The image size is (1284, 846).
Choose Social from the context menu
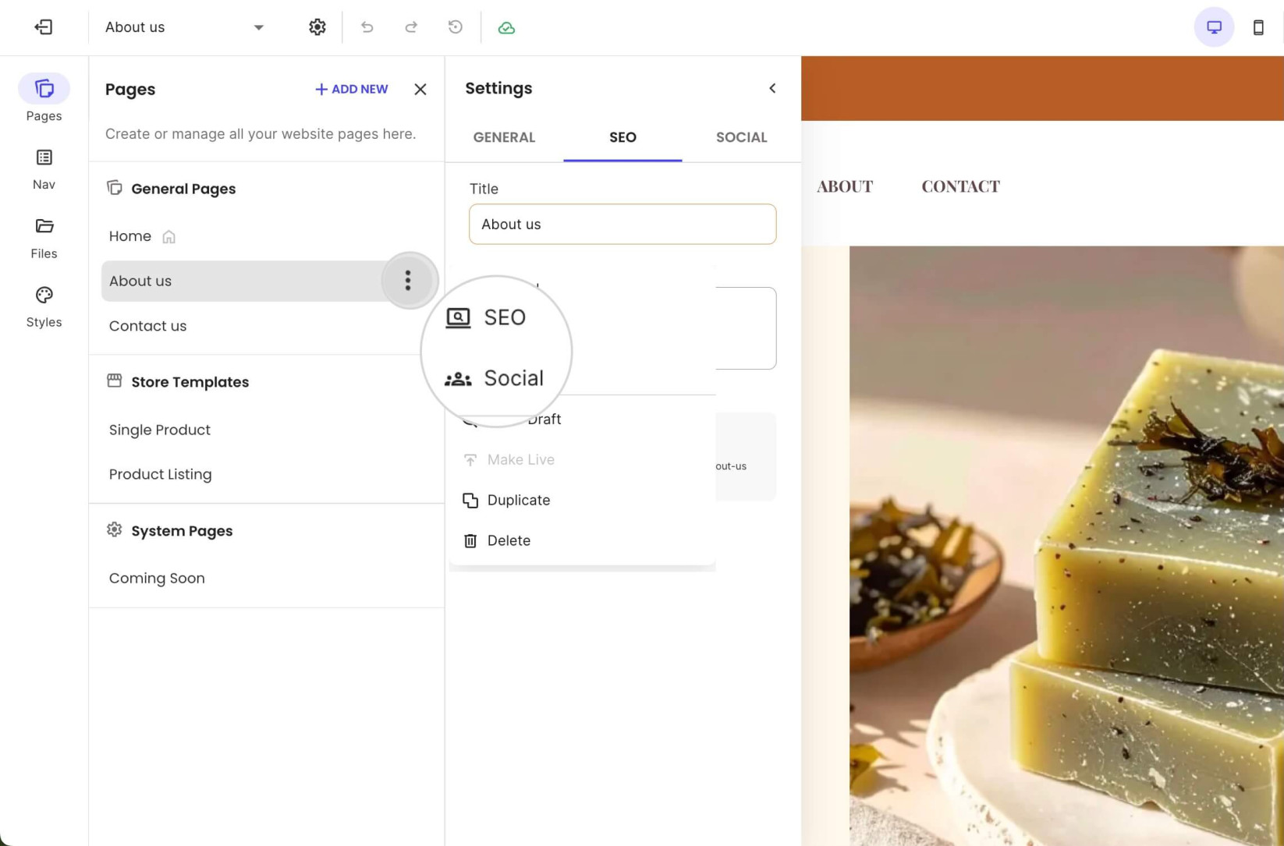click(495, 378)
